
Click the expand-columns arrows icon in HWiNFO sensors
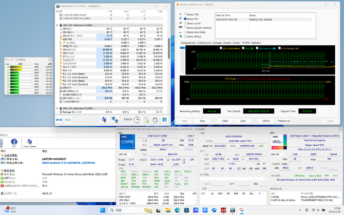click(59, 120)
